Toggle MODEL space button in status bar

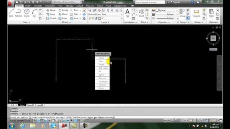[167, 120]
